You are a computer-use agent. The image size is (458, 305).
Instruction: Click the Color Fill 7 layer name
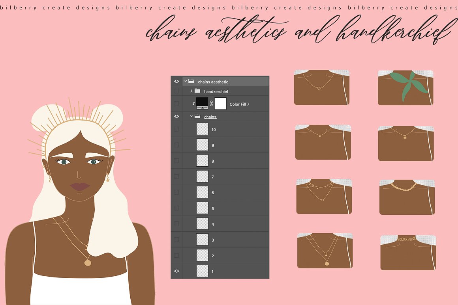point(239,104)
